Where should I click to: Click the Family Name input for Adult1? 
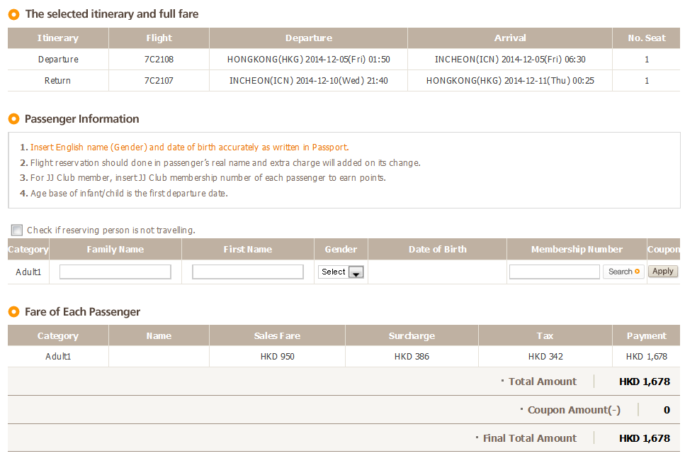coord(115,272)
